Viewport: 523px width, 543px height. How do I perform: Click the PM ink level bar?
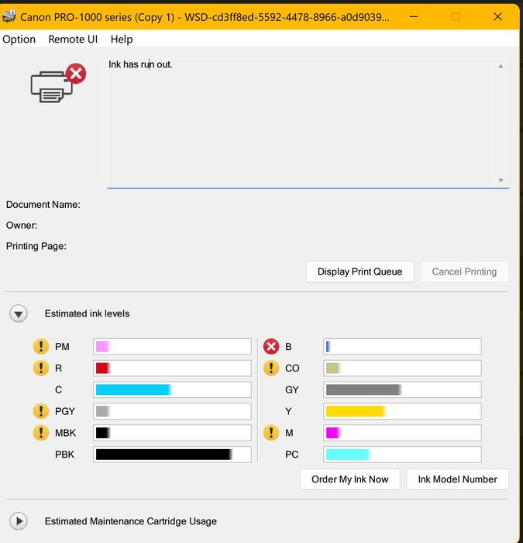[172, 346]
